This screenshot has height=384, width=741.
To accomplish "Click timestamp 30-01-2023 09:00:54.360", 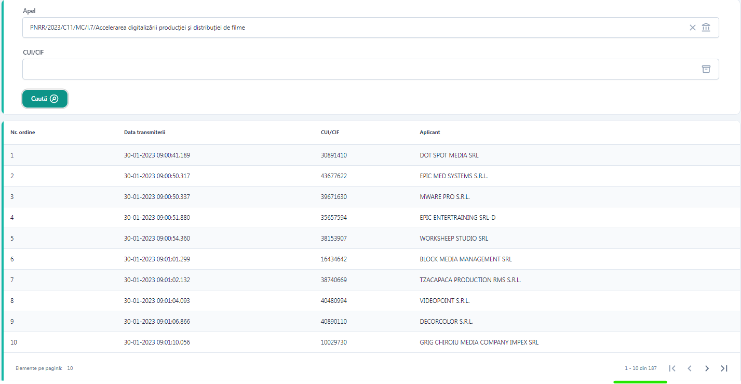I will (x=157, y=239).
